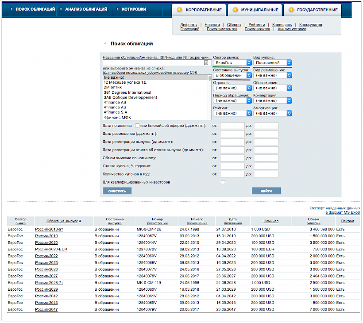Toggle the 'или ближайшей оферты' checkbox
The width and height of the screenshot is (363, 323).
tap(137, 126)
